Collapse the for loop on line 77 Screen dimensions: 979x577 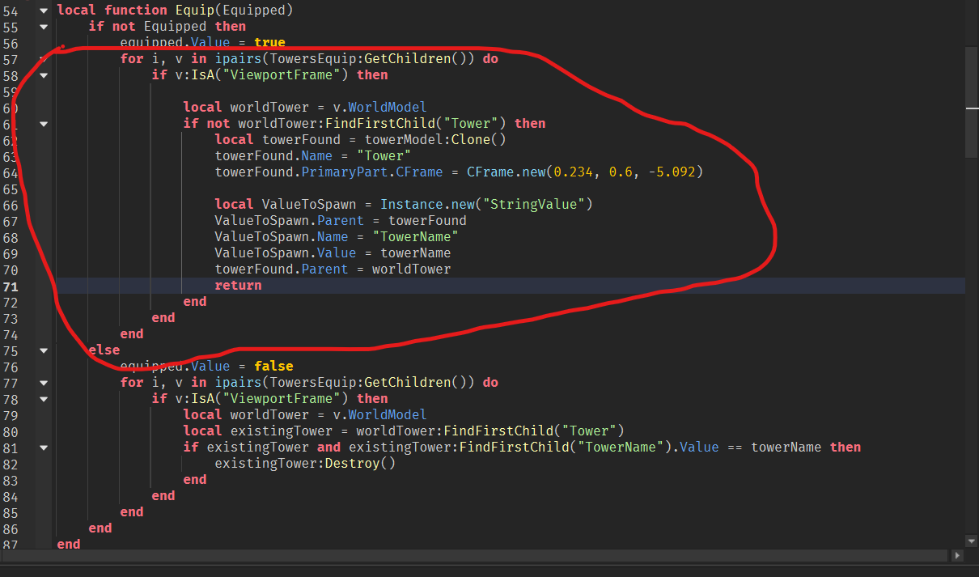(x=43, y=382)
